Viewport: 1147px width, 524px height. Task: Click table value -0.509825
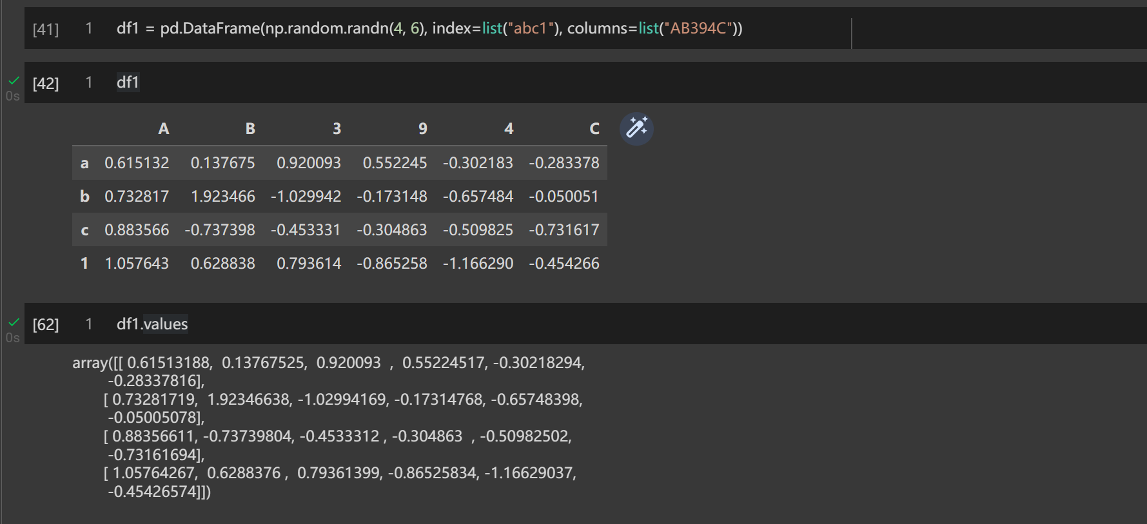pyautogui.click(x=478, y=230)
